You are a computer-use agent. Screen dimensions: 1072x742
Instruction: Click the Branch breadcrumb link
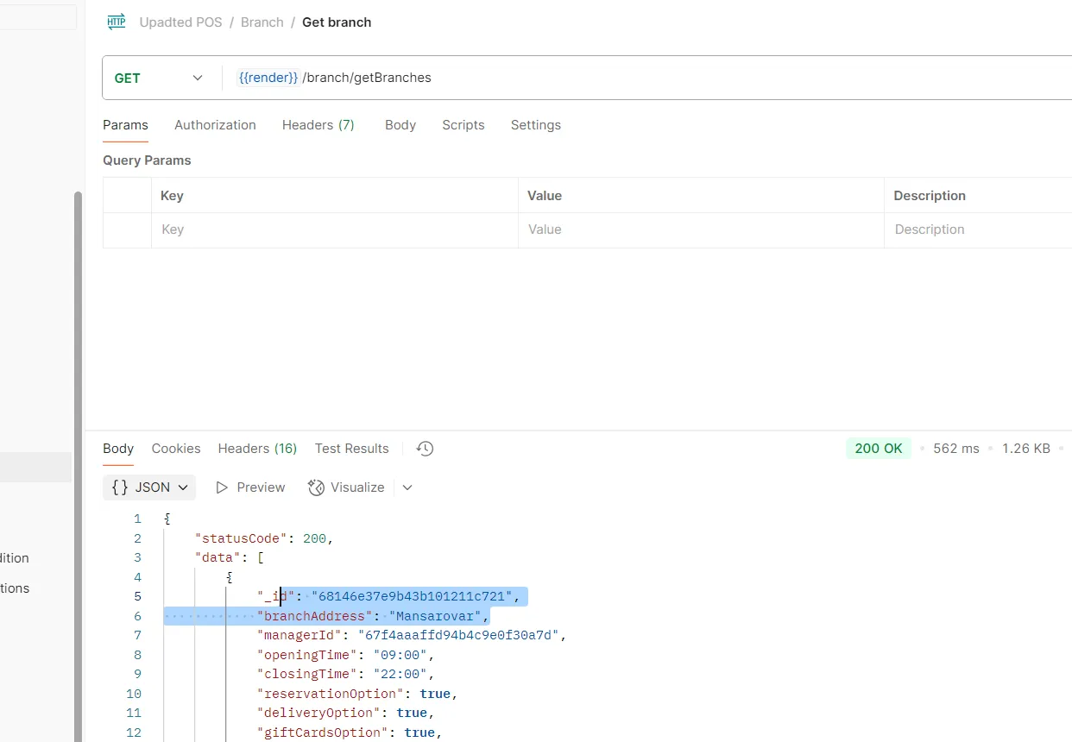pyautogui.click(x=262, y=22)
